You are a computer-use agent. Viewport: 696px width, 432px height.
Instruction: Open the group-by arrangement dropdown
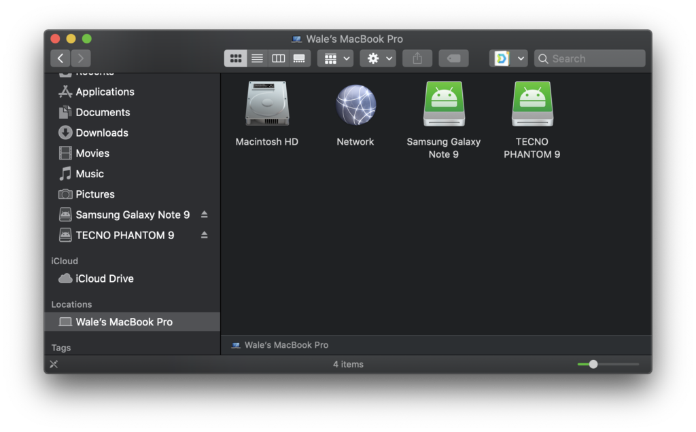pyautogui.click(x=336, y=58)
